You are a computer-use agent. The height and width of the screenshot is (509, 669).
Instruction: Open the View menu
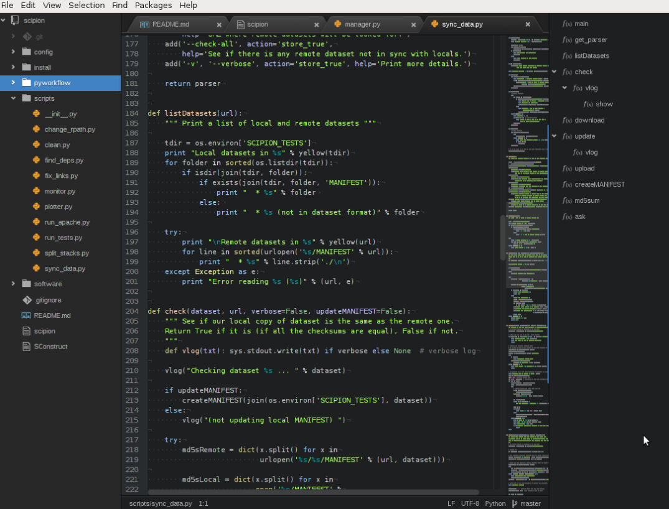click(x=52, y=5)
